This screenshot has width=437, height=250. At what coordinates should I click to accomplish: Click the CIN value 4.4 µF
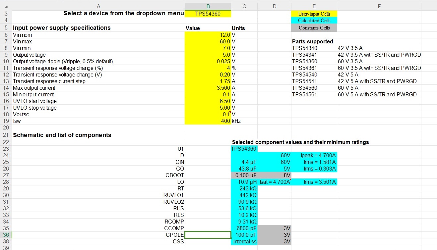coord(244,162)
